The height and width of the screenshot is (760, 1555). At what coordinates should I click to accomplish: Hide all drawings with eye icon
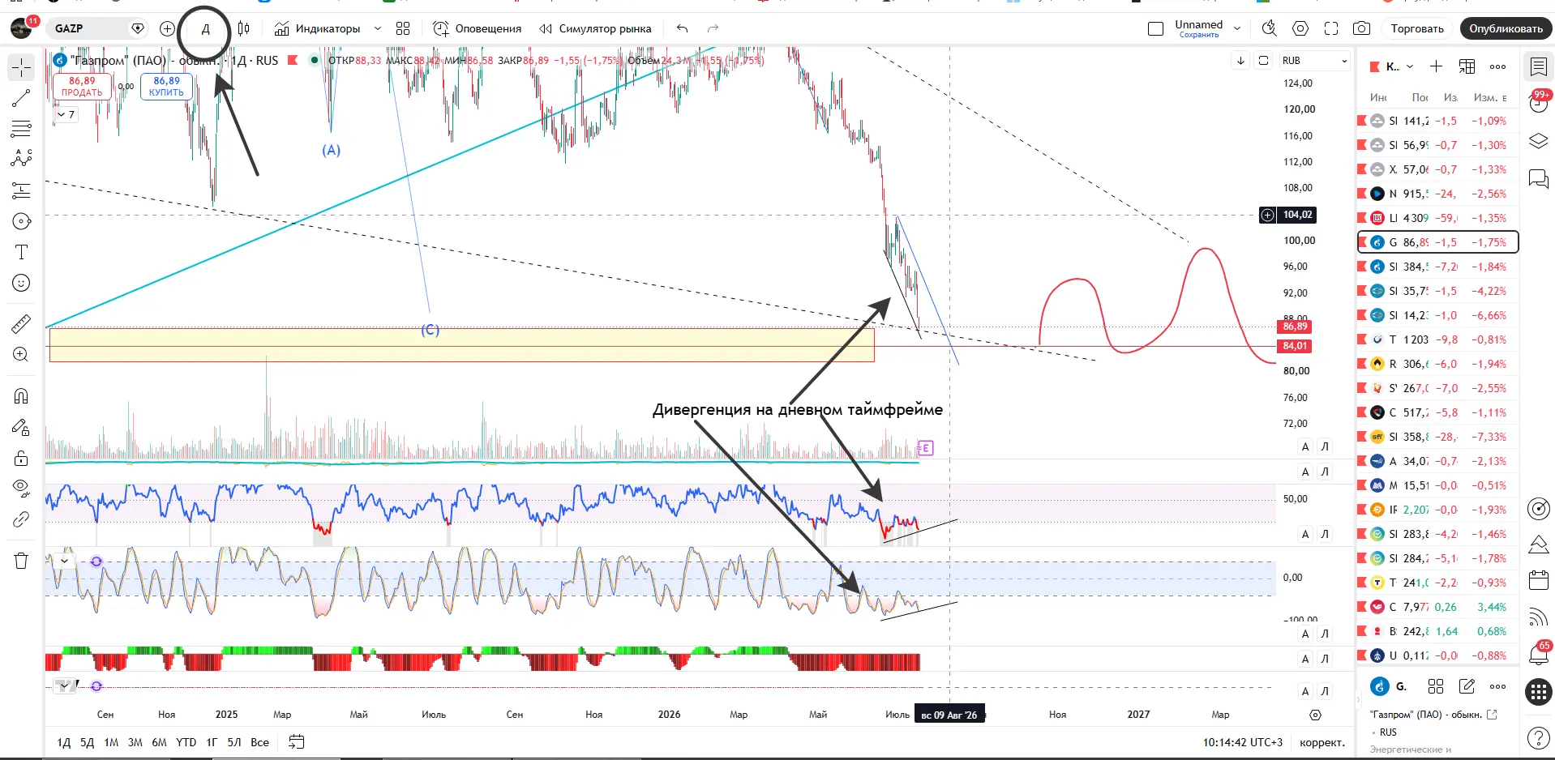[x=21, y=488]
